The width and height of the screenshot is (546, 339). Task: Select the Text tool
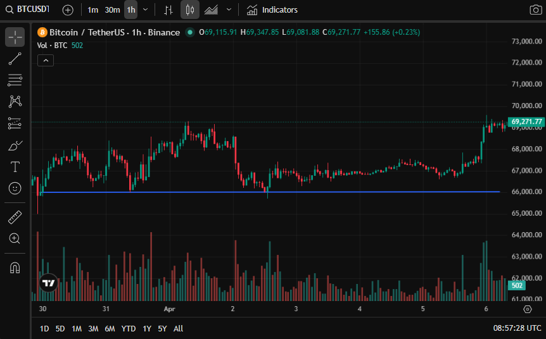tap(15, 167)
